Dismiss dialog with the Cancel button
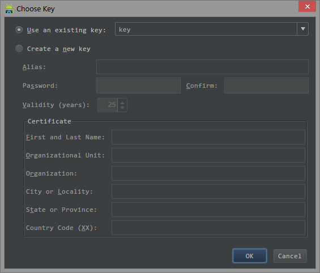This screenshot has width=320, height=273. (x=290, y=256)
